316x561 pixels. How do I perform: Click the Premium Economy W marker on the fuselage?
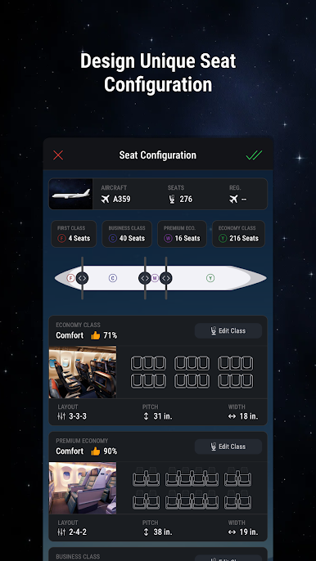click(155, 278)
